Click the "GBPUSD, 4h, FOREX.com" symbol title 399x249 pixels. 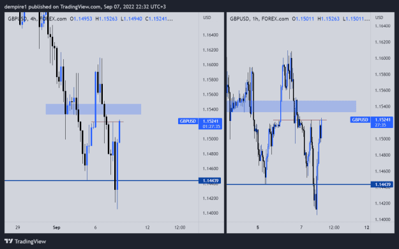(x=37, y=18)
